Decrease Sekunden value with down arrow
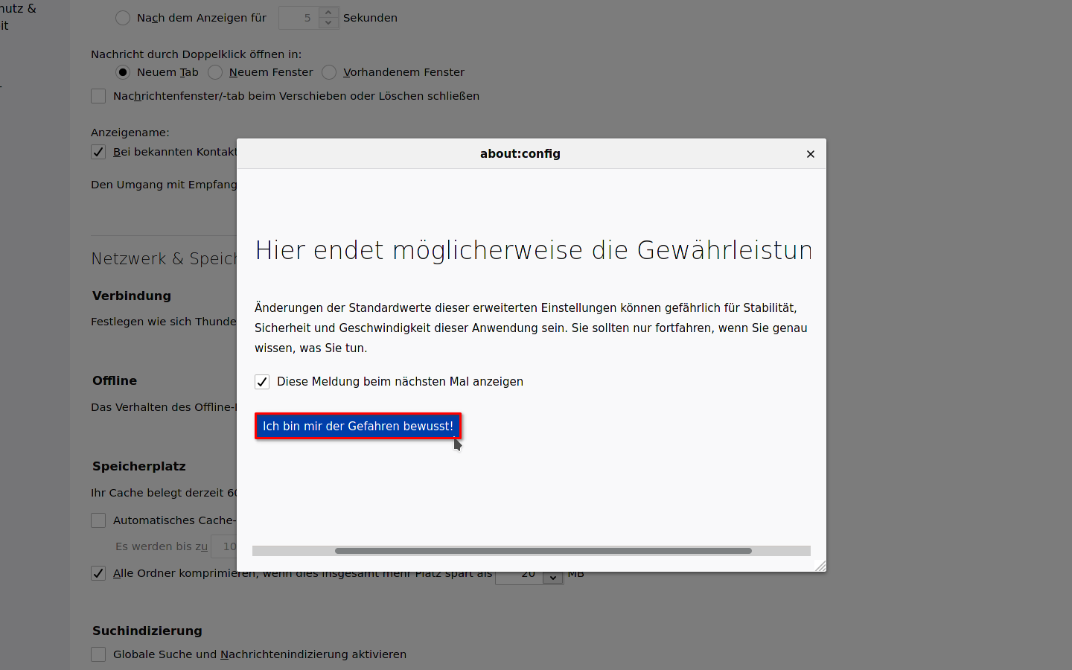 tap(329, 23)
